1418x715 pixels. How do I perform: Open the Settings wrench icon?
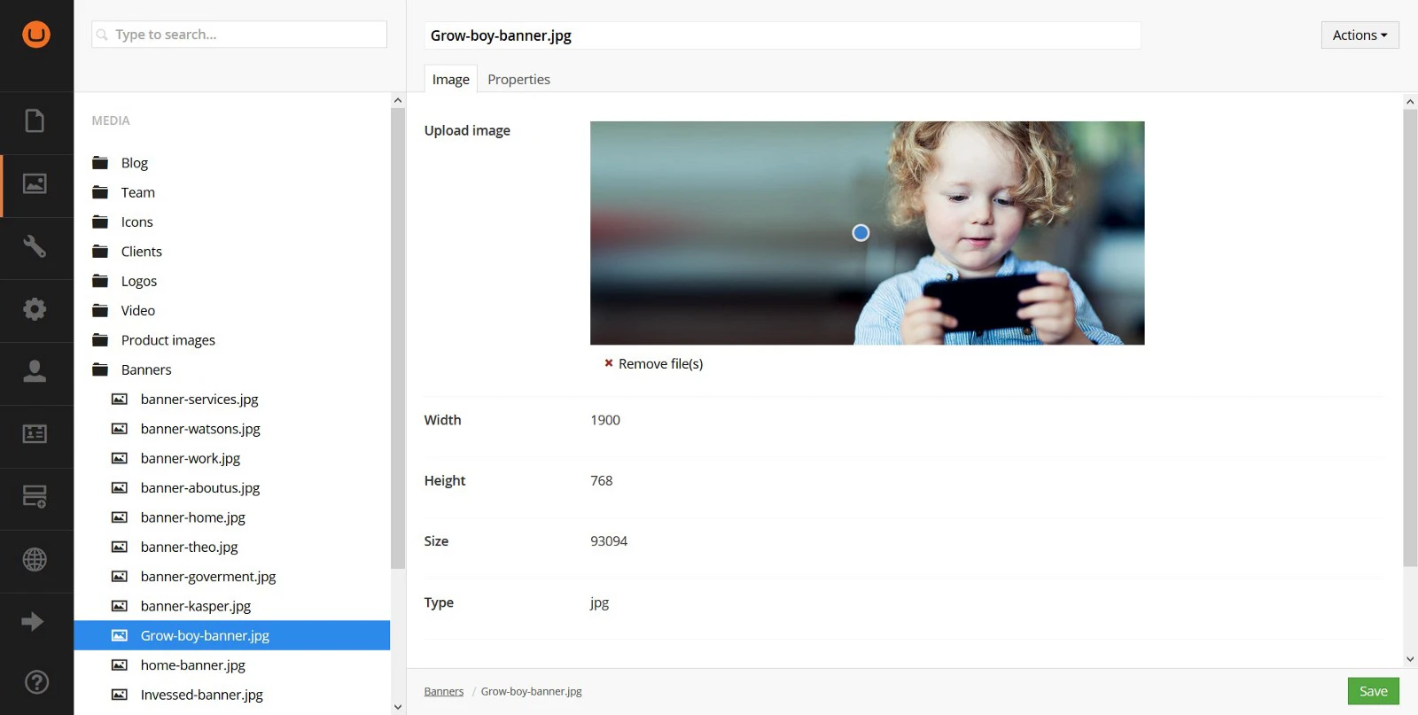(35, 246)
